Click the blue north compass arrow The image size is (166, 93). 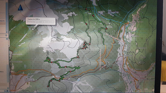click(x=20, y=7)
